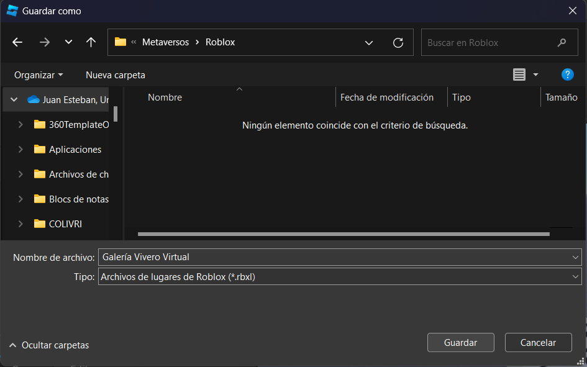Viewport: 587px width, 367px height.
Task: Select the COLIVRI folder icon
Action: coord(40,224)
